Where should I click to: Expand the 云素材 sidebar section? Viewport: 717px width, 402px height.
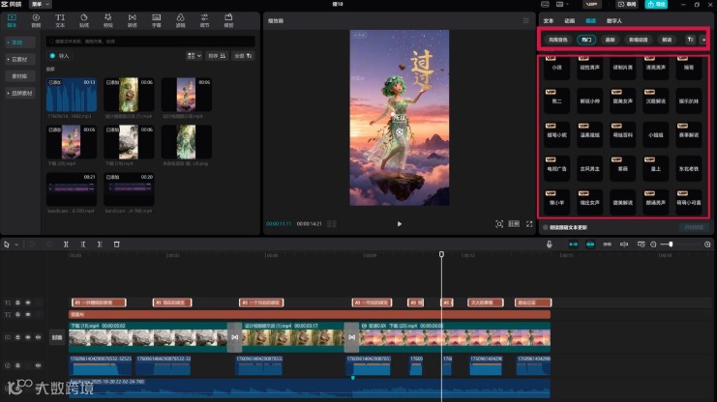click(19, 59)
